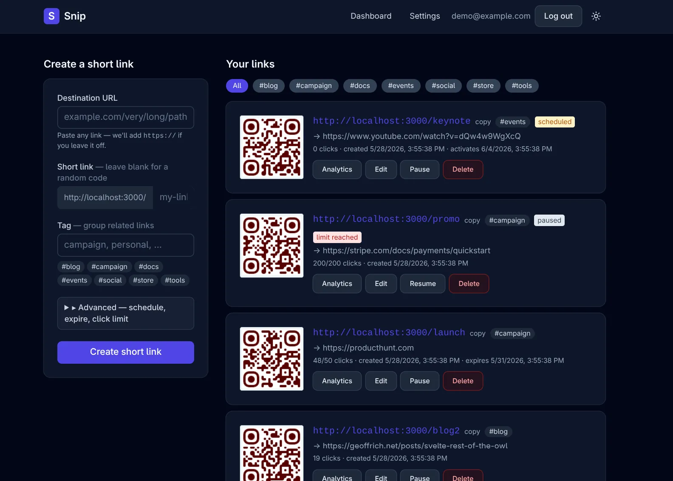This screenshot has width=673, height=481.
Task: Select the All filter tab
Action: pos(237,86)
